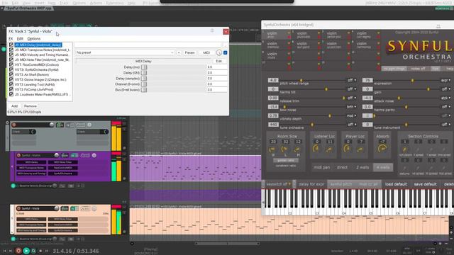Click the round UI toggle next to MIDI button in FX window
The image size is (454, 255).
point(219,52)
